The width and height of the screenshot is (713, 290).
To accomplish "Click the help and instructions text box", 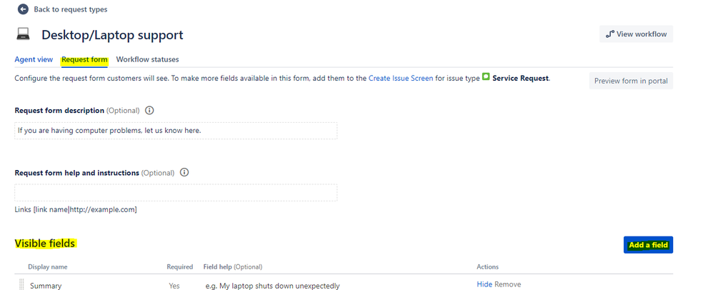I will [x=176, y=193].
